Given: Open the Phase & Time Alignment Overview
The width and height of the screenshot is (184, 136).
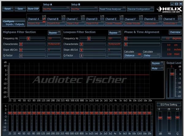Looking at the screenshot, I should point(175,32).
